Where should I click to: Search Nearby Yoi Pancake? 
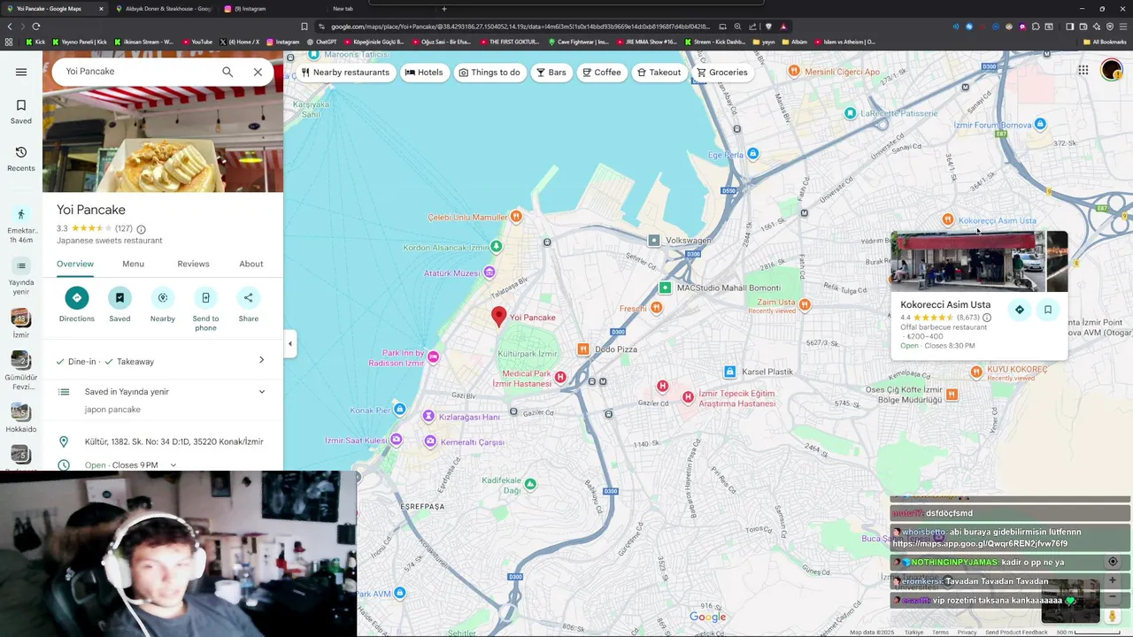click(163, 304)
